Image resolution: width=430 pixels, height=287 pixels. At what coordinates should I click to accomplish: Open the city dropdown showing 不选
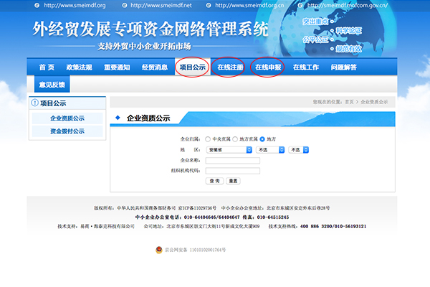[269, 149]
